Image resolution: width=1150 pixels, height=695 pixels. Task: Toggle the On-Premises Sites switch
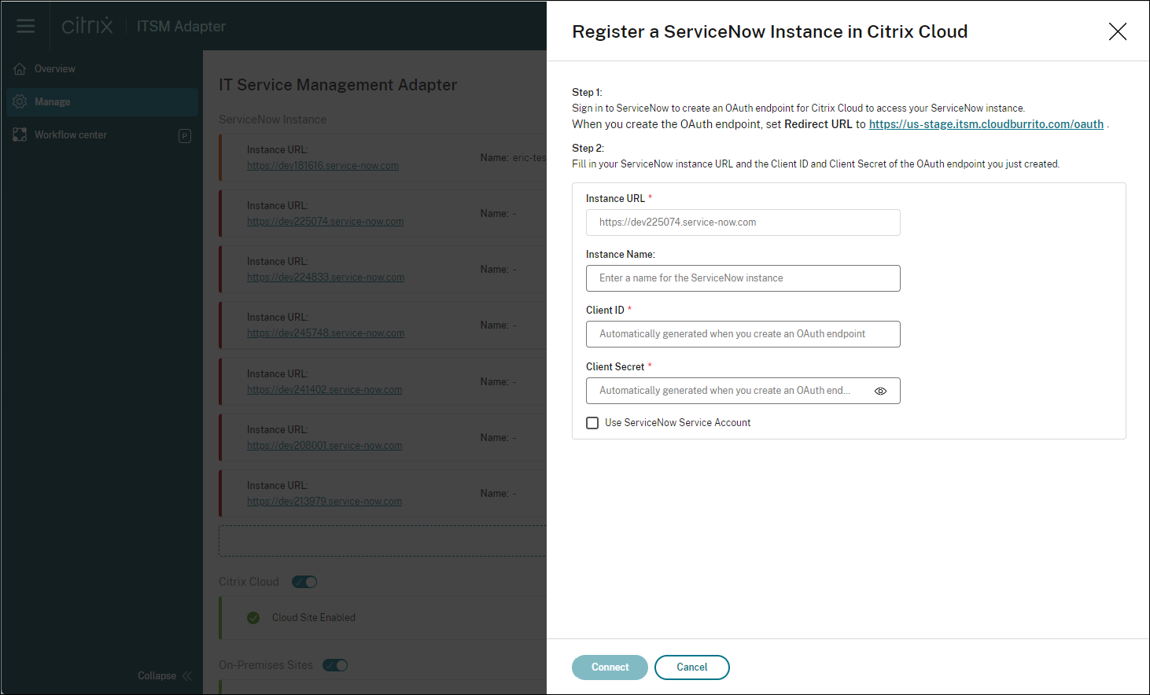coord(336,665)
